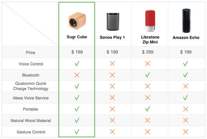Select the Sugr Cube product name
Screen dimensions: 207x139
[x=77, y=36]
